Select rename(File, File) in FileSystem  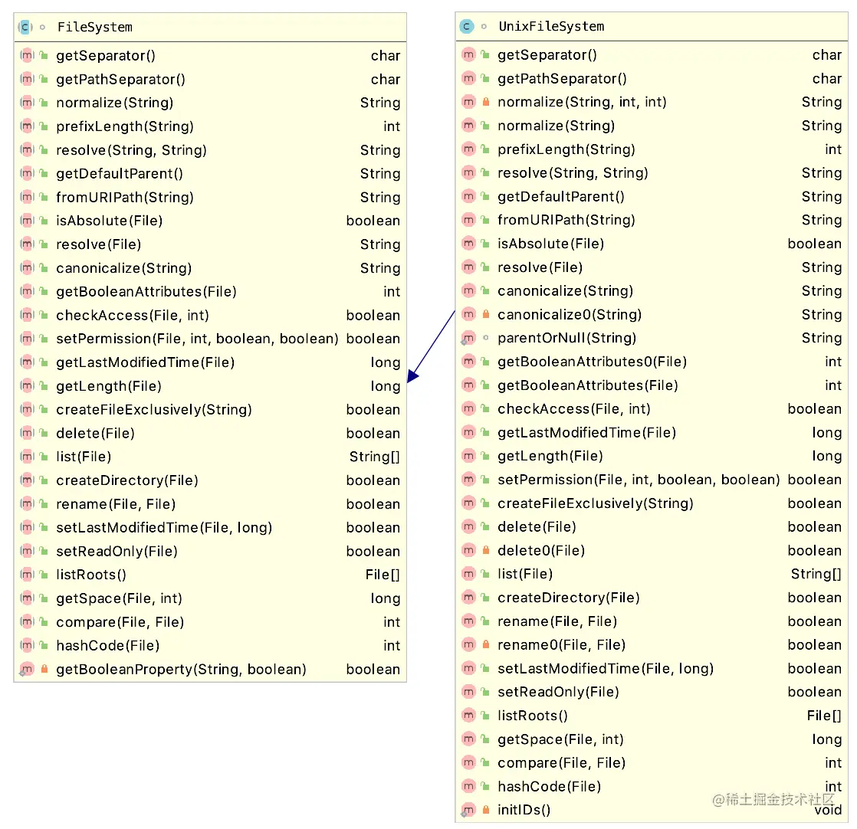click(116, 504)
